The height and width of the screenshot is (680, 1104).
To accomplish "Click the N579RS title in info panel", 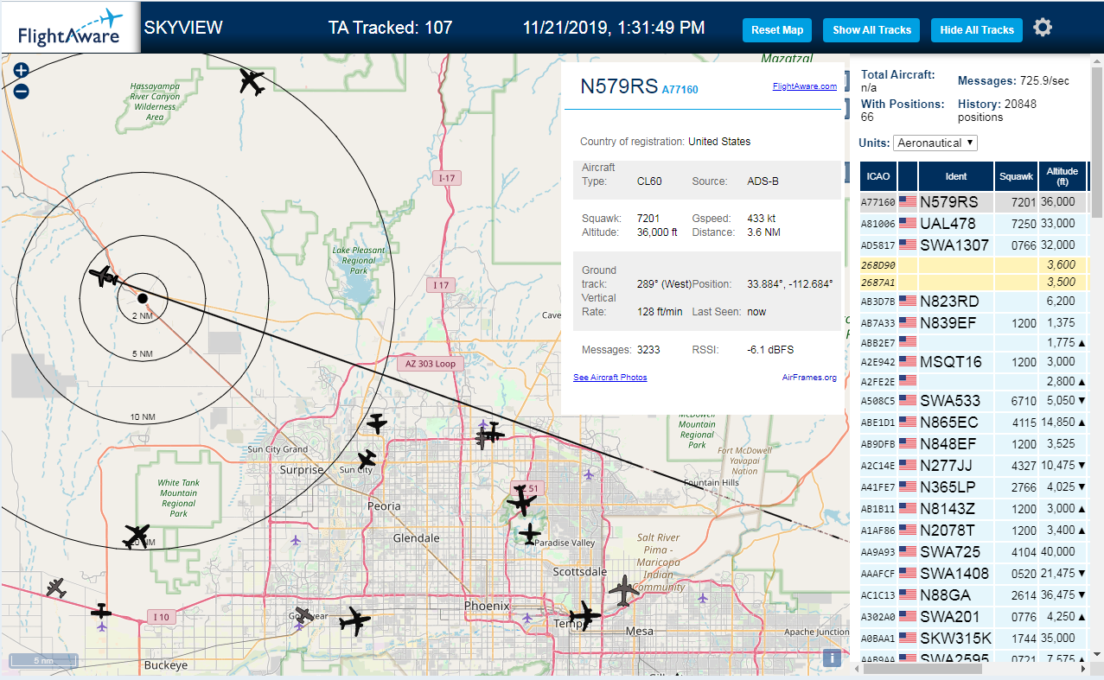I will point(619,86).
